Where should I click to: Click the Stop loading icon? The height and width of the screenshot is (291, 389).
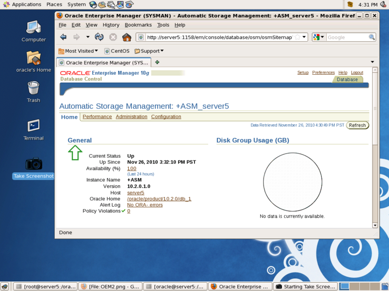coord(113,37)
